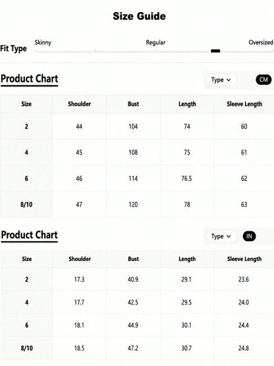This screenshot has height=366, width=274.
Task: Select the Skinny fit label
Action: (x=43, y=42)
